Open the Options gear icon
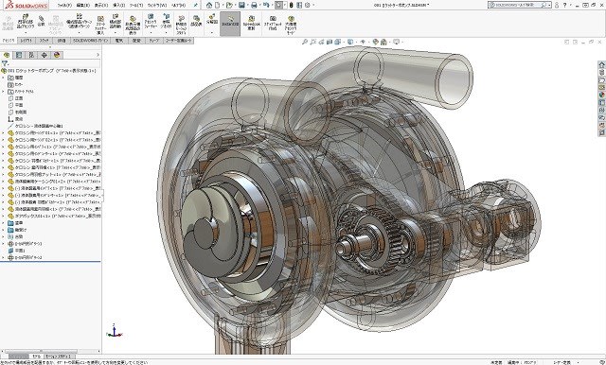The height and width of the screenshot is (365, 606). pos(307,5)
